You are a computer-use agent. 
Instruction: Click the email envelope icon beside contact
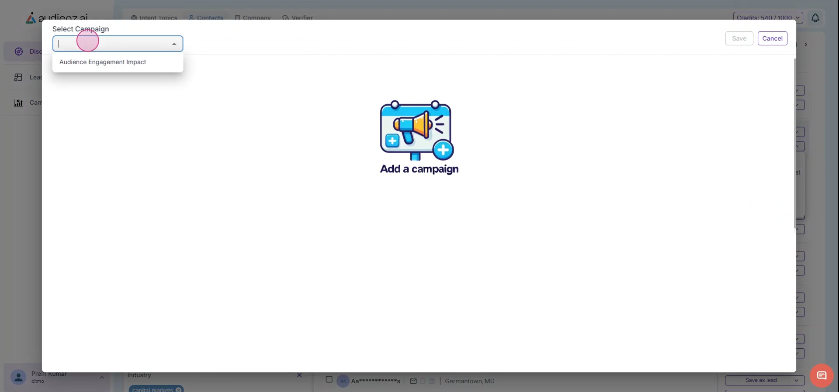(x=413, y=381)
